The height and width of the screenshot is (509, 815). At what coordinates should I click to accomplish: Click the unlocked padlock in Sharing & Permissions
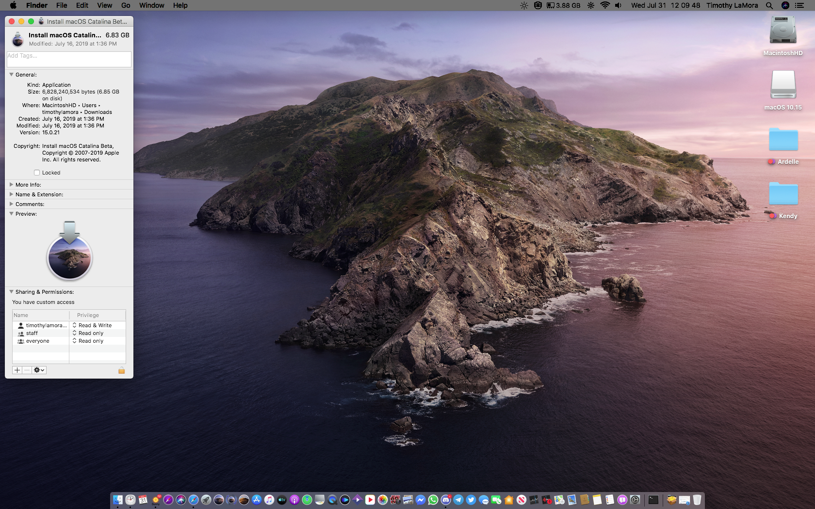pyautogui.click(x=121, y=370)
